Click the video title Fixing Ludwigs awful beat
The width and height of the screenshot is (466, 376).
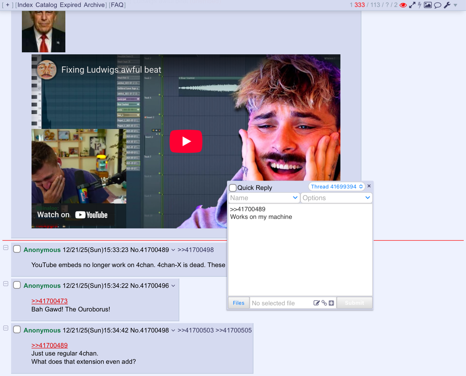click(111, 70)
